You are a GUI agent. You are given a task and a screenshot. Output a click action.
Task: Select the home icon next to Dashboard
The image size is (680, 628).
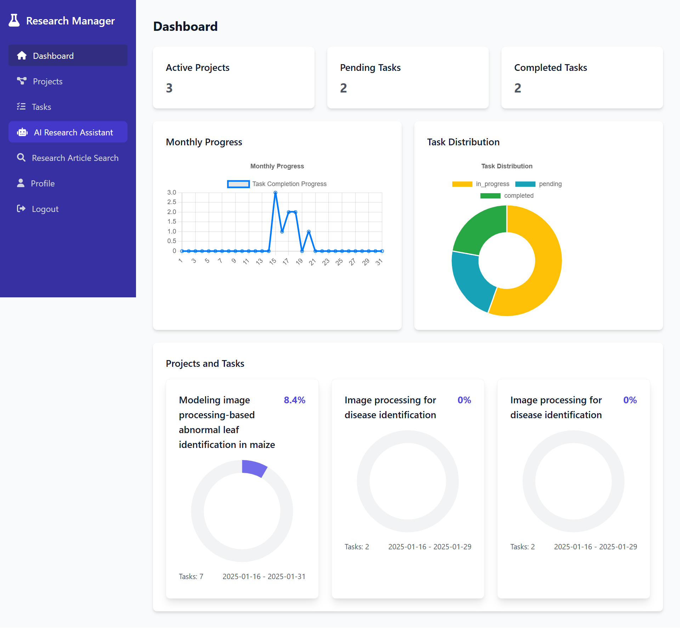pyautogui.click(x=22, y=55)
